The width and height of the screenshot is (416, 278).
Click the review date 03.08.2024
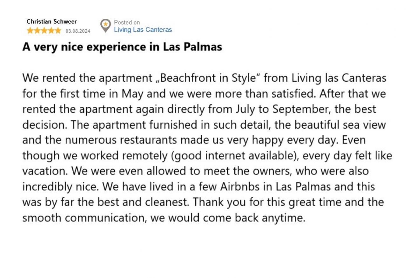coord(78,31)
